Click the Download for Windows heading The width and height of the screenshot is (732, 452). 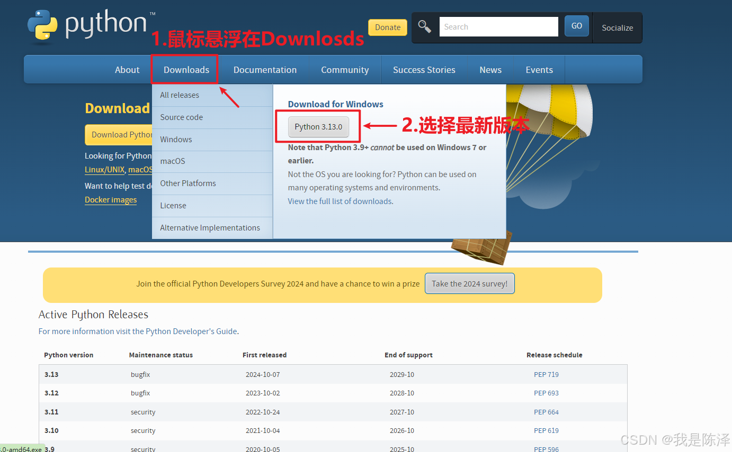pyautogui.click(x=335, y=104)
